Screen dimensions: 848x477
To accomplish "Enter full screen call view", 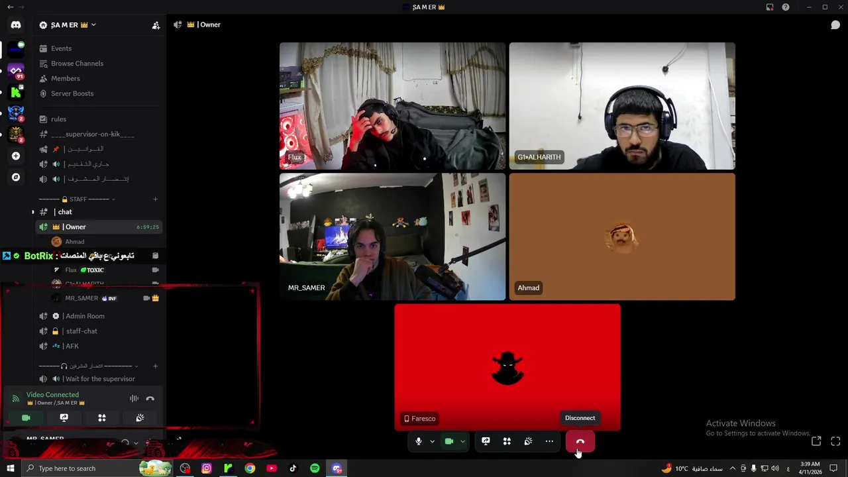I will (x=835, y=441).
